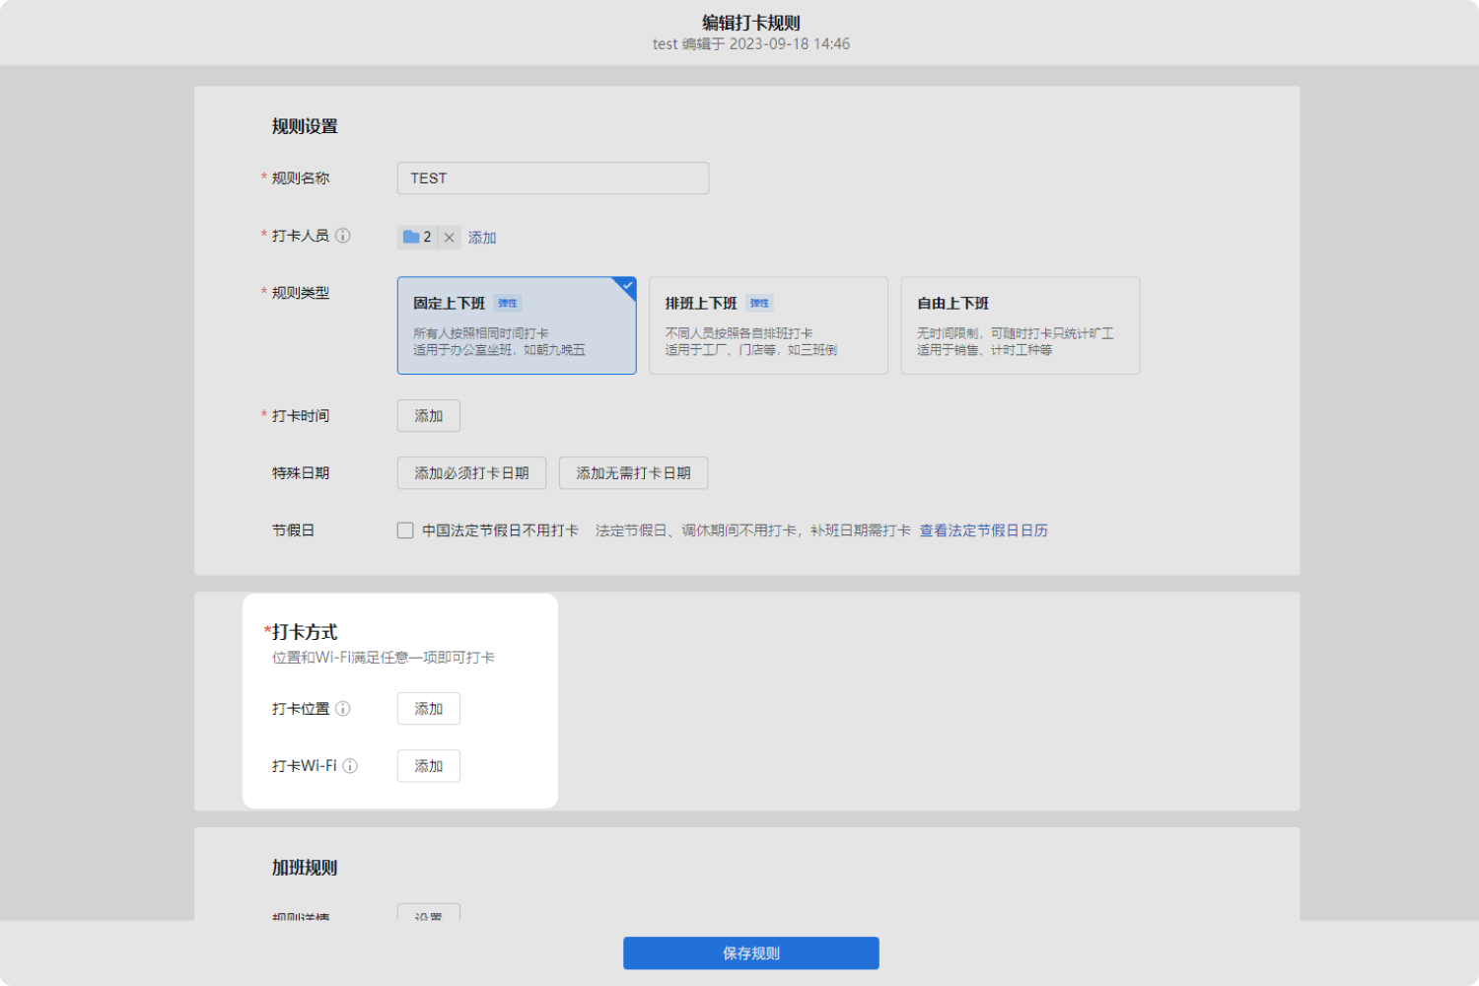Enable 中国法定节假日不用打卡 checkbox
The height and width of the screenshot is (986, 1479).
[x=405, y=529]
